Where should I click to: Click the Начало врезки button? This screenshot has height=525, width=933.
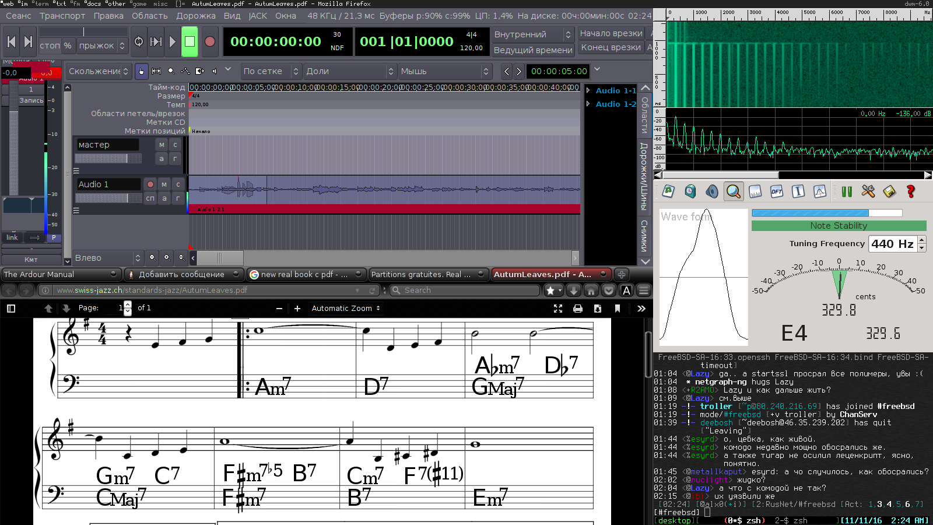tap(611, 33)
